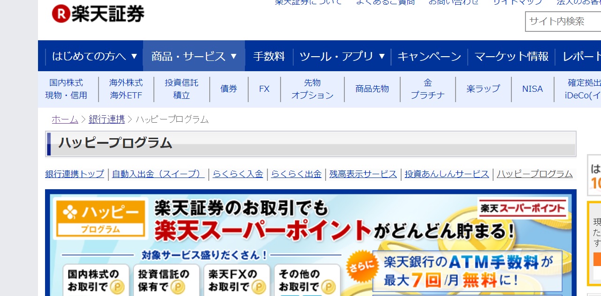Image resolution: width=601 pixels, height=296 pixels.
Task: Open 残高表示サービス link
Action: pyautogui.click(x=363, y=174)
